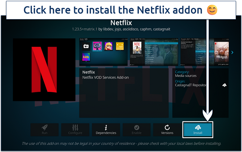
Task: Open the second screenshot showing couple
Action: coord(154,52)
